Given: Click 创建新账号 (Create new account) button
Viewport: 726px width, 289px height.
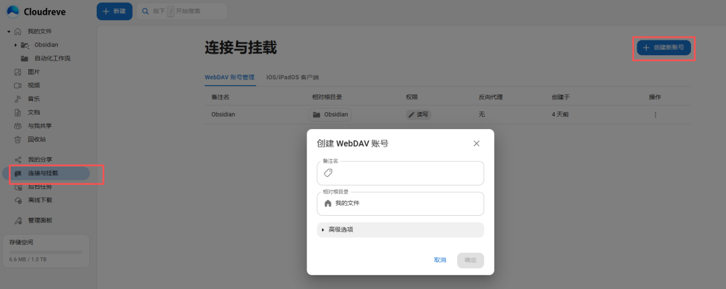Looking at the screenshot, I should (x=664, y=47).
